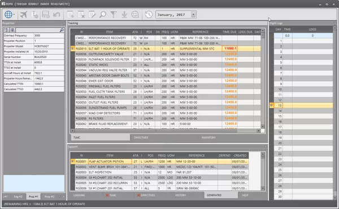Open the TLMC tab with red X in Support
Viewport: 339px width, 209px height.
point(111,195)
